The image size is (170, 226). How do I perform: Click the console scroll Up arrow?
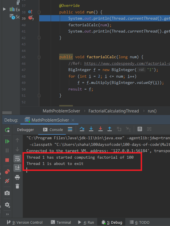click(x=17, y=140)
